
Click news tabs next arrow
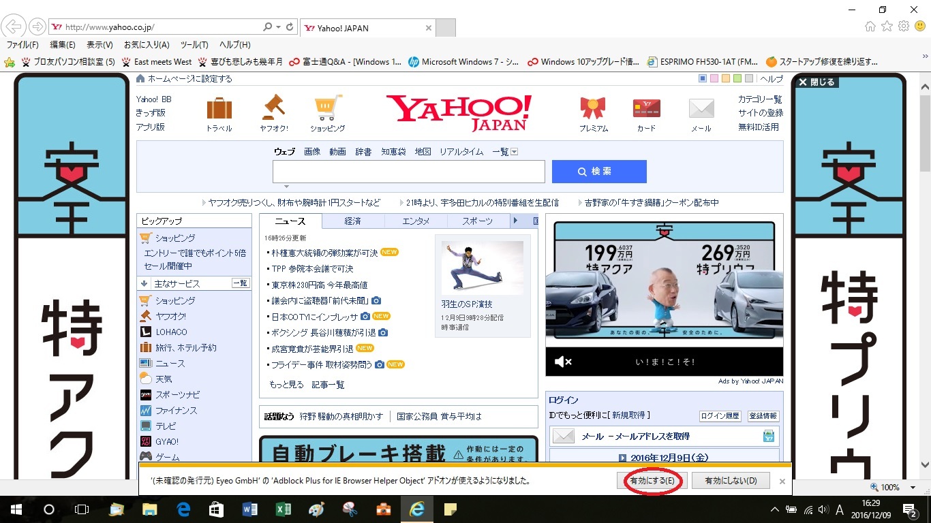[516, 221]
